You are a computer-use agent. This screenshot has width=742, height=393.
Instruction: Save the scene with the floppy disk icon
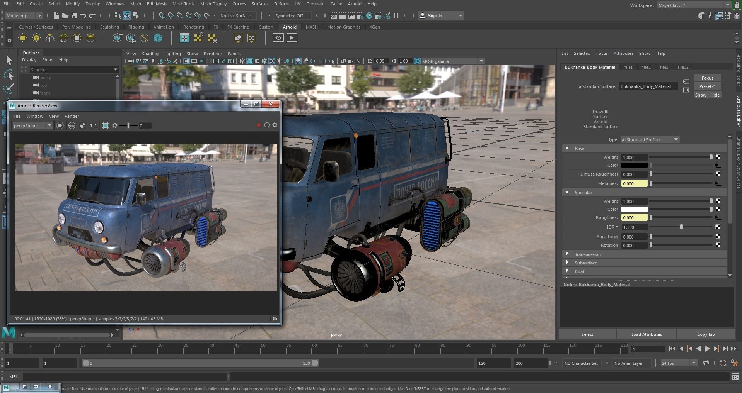74,16
